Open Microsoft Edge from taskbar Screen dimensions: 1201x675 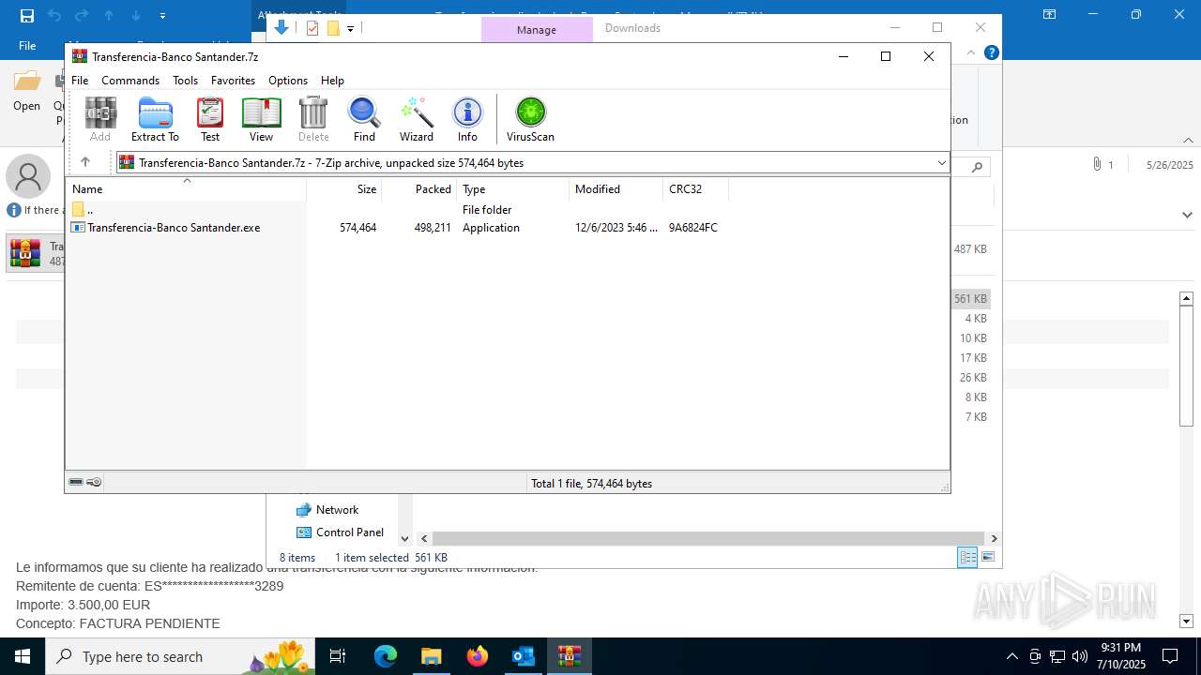[386, 656]
